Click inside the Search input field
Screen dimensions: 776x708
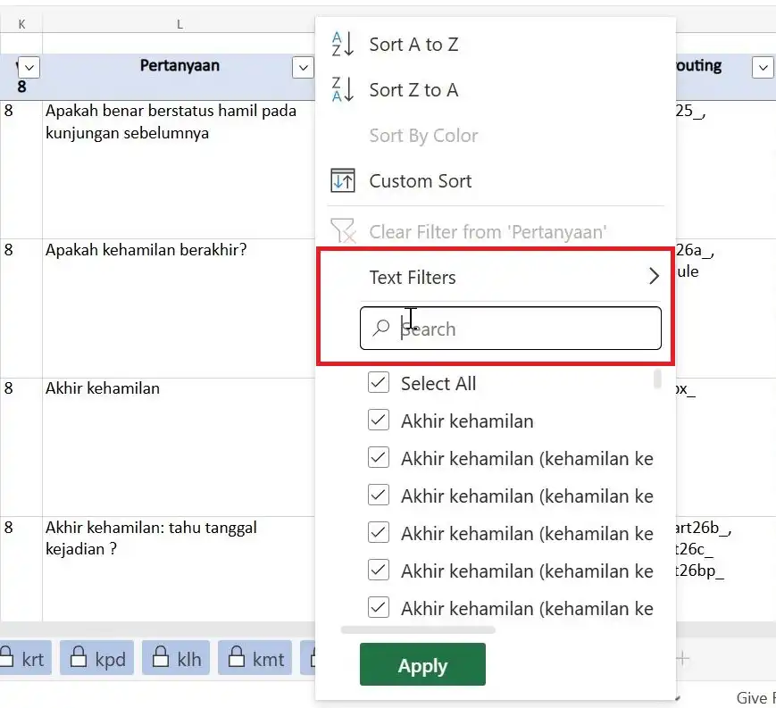coord(527,329)
